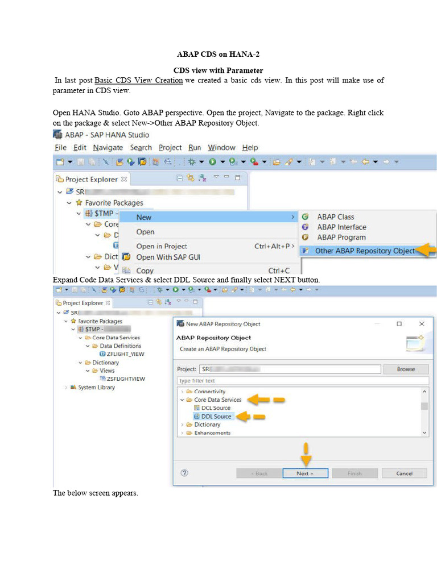Click the help question mark icon in the dialog
Screen dimensions: 437x582
click(184, 473)
